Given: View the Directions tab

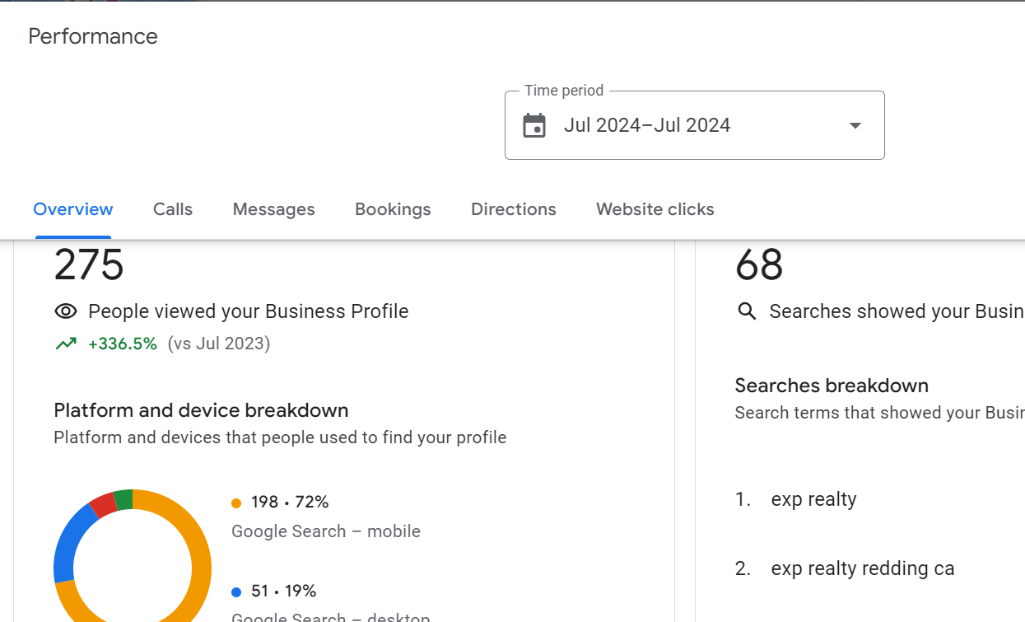Looking at the screenshot, I should 514,209.
